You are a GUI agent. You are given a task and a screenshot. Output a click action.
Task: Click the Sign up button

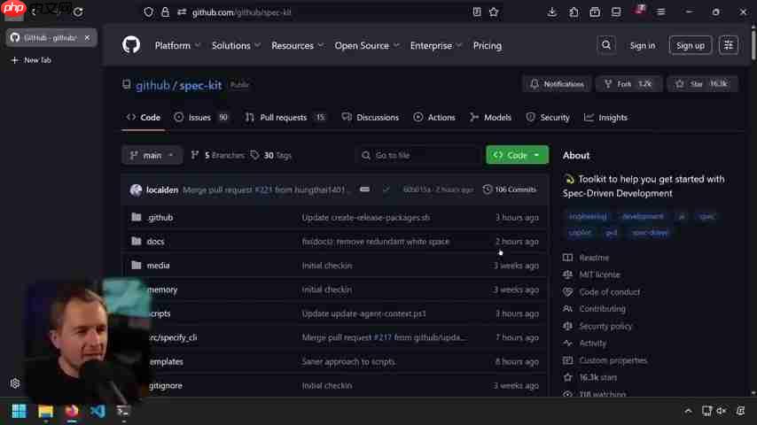691,45
